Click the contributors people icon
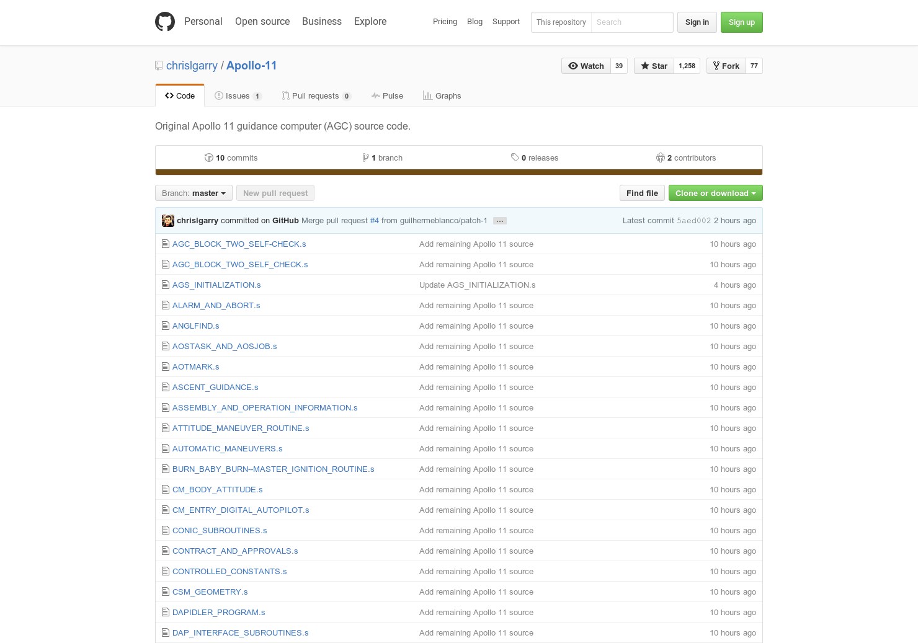 [661, 158]
